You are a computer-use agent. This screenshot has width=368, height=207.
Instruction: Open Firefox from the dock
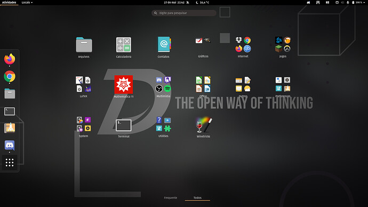[x=10, y=59]
